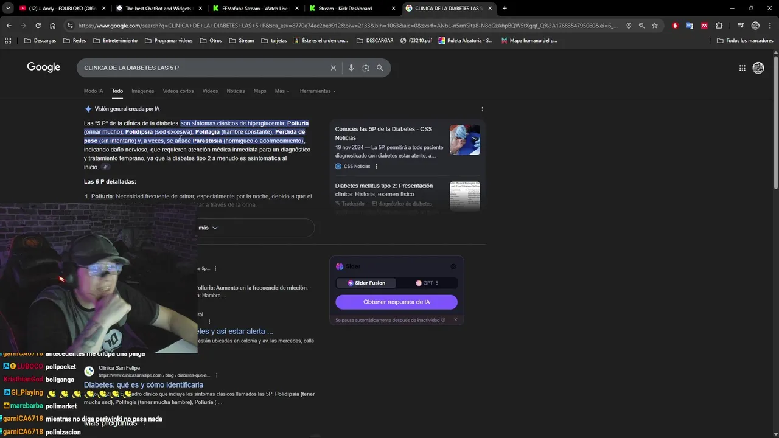Image resolution: width=779 pixels, height=438 pixels.
Task: Open site information icon in address bar
Action: pyautogui.click(x=70, y=26)
